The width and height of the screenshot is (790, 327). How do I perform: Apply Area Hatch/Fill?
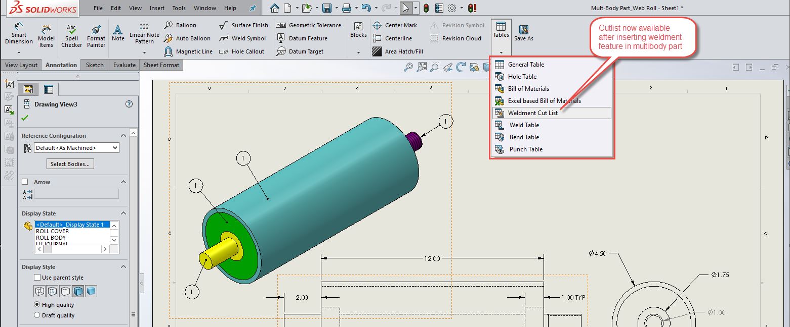tap(397, 51)
